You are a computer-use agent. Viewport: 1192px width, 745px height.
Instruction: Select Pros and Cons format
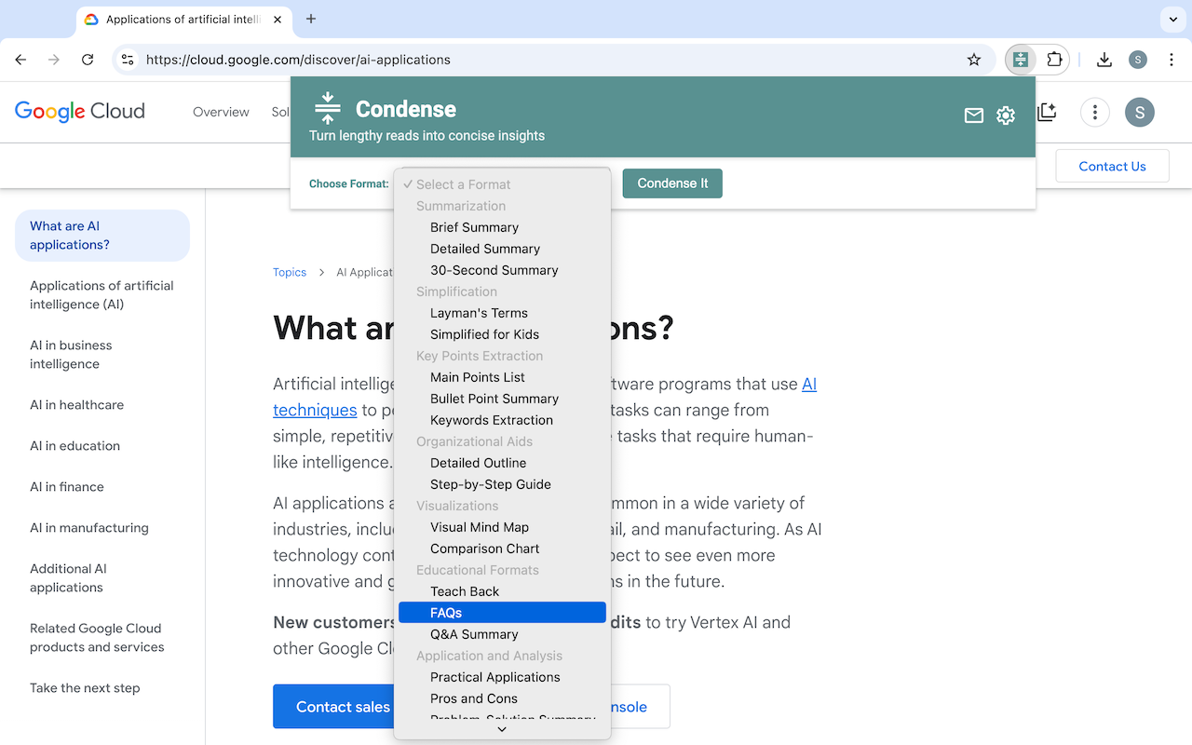tap(503, 698)
